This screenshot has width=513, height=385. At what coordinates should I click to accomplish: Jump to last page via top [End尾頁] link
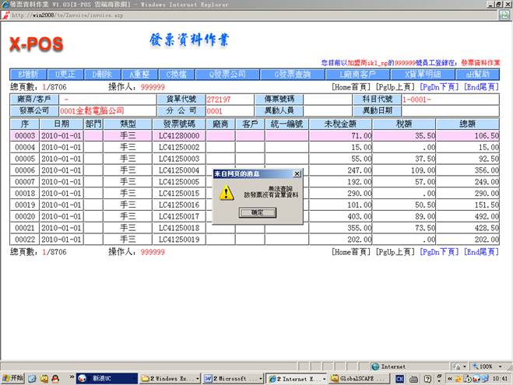pos(481,87)
